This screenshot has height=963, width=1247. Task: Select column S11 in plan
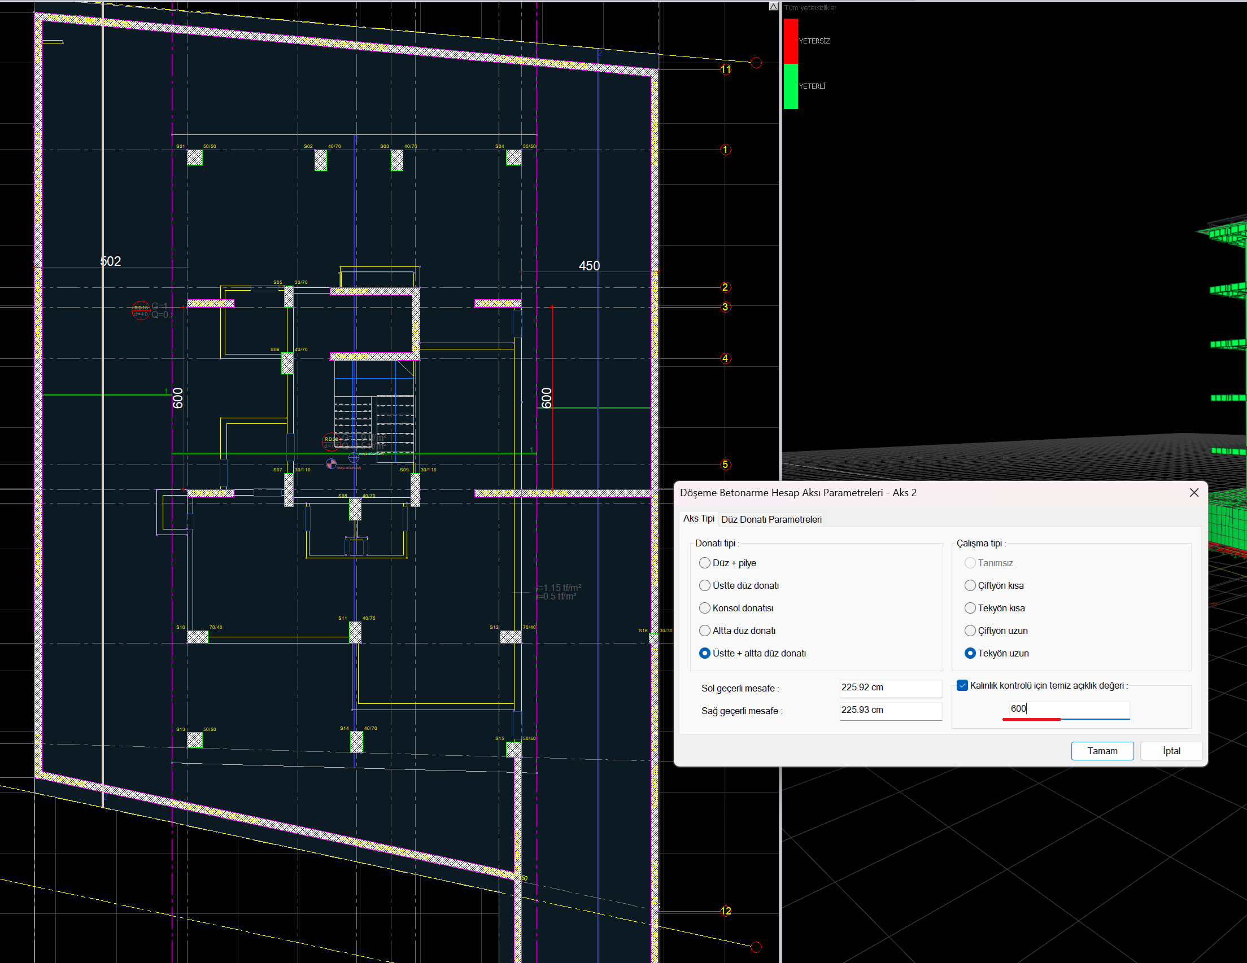(355, 632)
